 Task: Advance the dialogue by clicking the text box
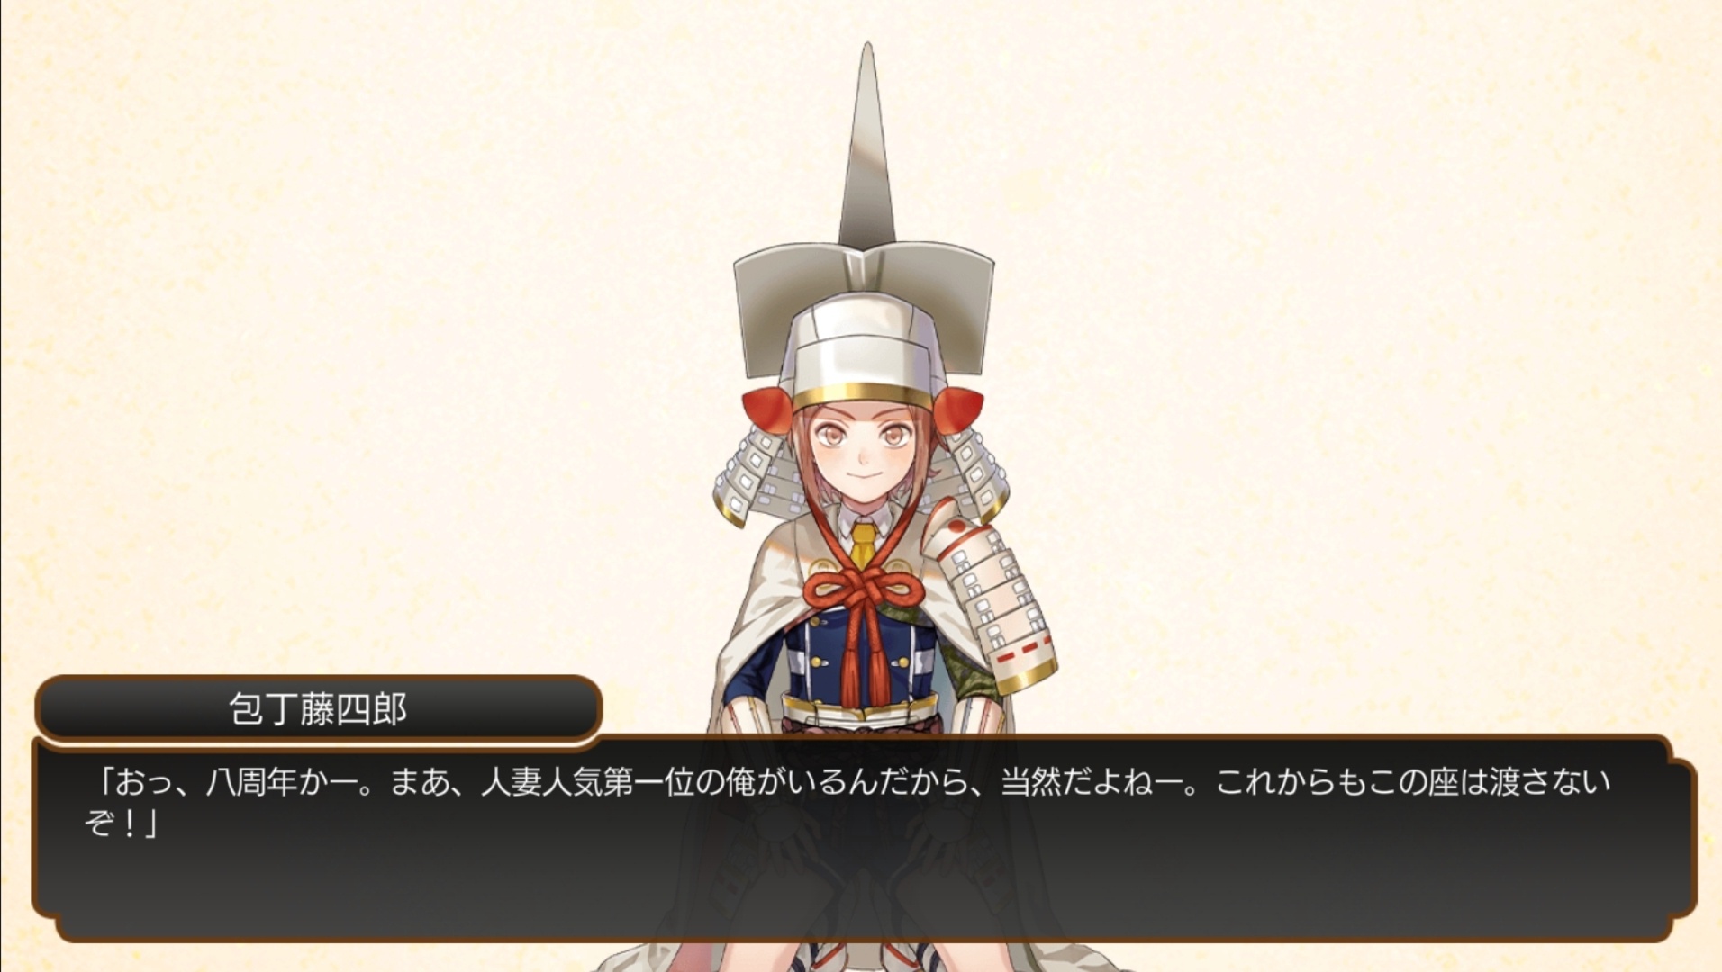pyautogui.click(x=863, y=839)
